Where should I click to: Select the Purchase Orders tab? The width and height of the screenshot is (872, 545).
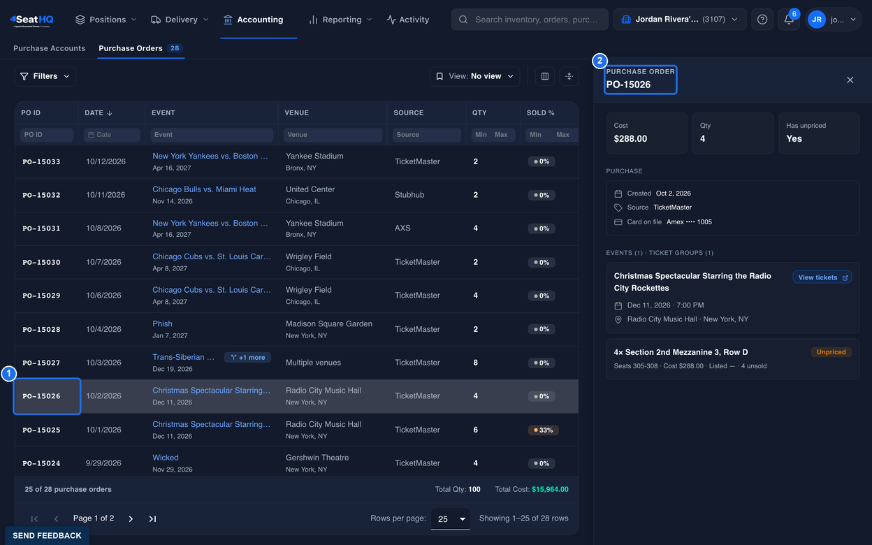pyautogui.click(x=140, y=48)
